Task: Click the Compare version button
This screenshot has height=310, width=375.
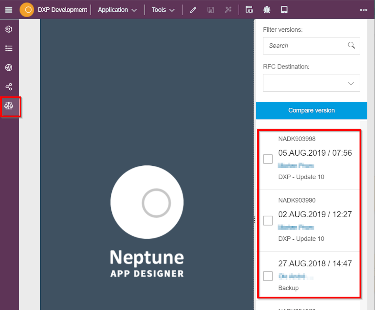Action: (311, 111)
